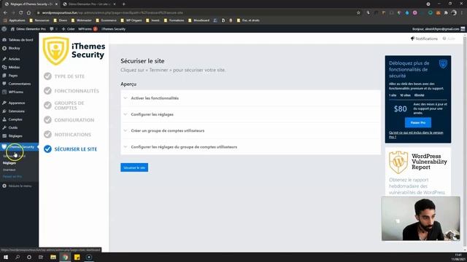Viewport: 467px width, 262px height.
Task: Open the Notifications panel
Action: point(424,39)
